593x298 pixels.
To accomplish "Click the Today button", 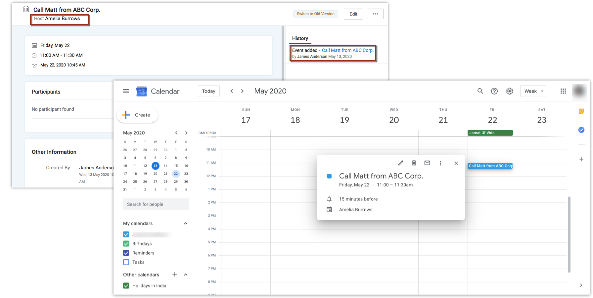I will [209, 91].
